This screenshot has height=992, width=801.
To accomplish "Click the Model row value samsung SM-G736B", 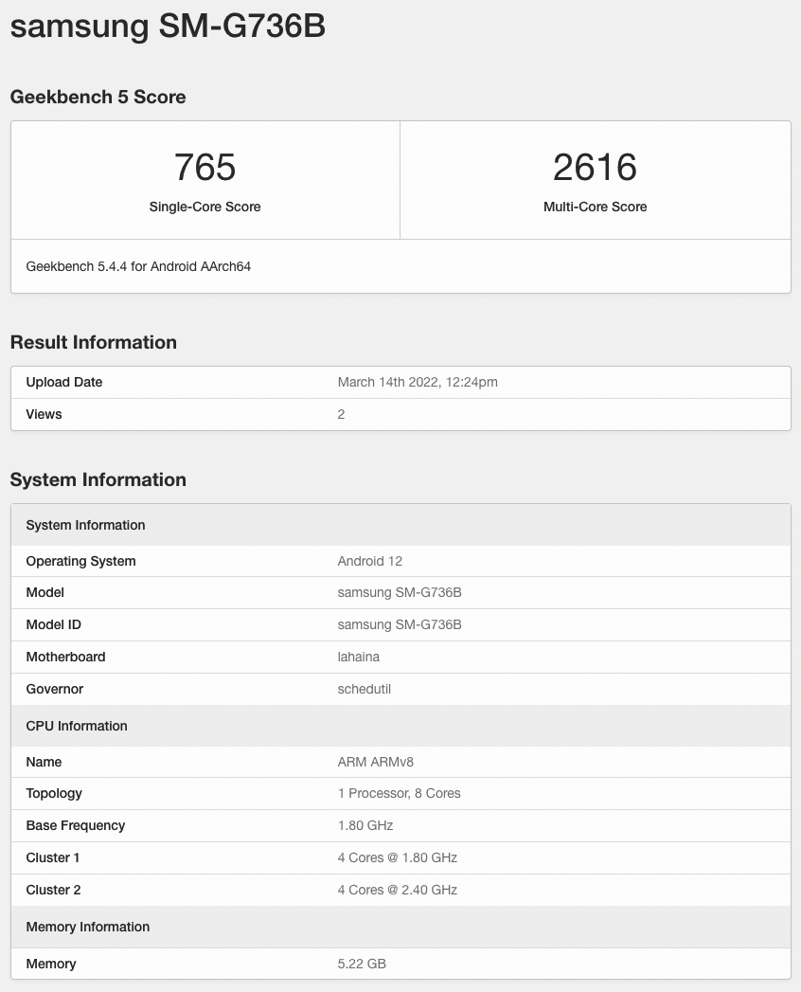I will pyautogui.click(x=399, y=592).
